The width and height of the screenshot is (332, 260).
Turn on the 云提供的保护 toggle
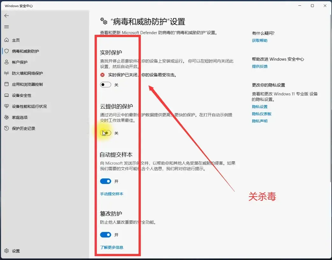click(x=105, y=133)
